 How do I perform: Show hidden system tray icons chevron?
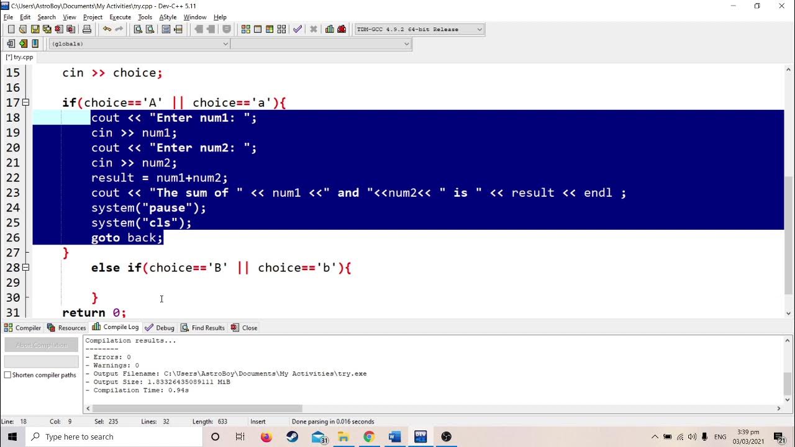(x=655, y=436)
